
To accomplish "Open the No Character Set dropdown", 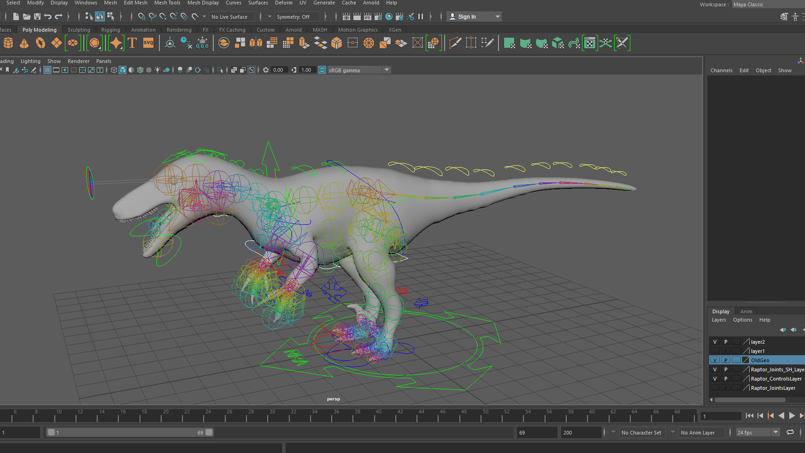I will (643, 432).
